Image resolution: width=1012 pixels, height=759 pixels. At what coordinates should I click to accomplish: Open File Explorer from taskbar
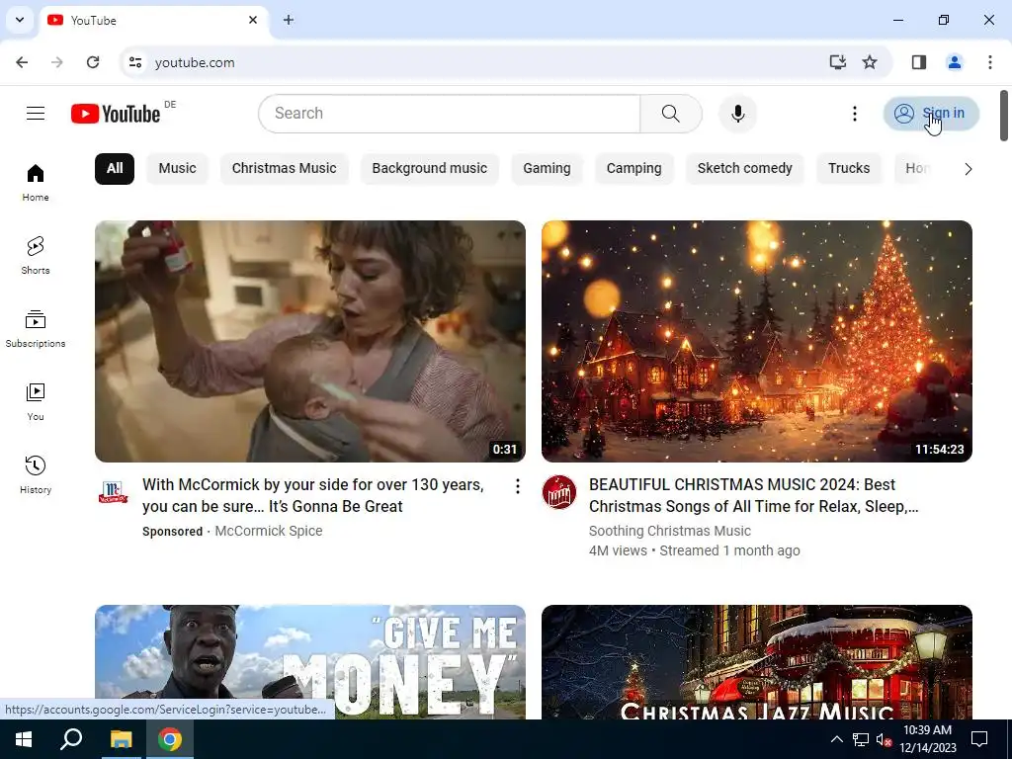[121, 739]
